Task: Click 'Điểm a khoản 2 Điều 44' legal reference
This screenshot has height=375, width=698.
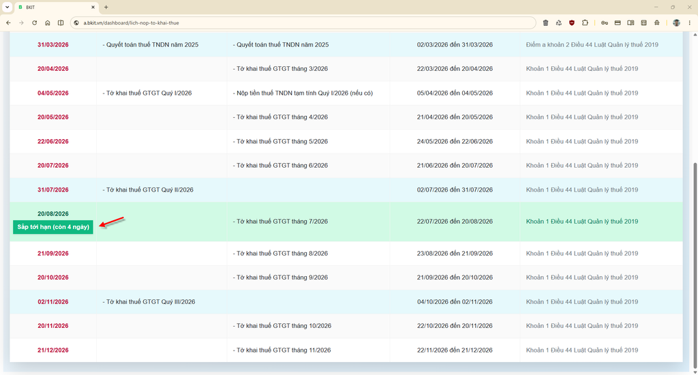Action: (x=592, y=44)
